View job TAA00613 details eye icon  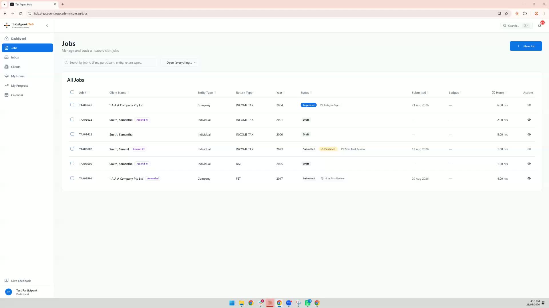[x=529, y=120]
